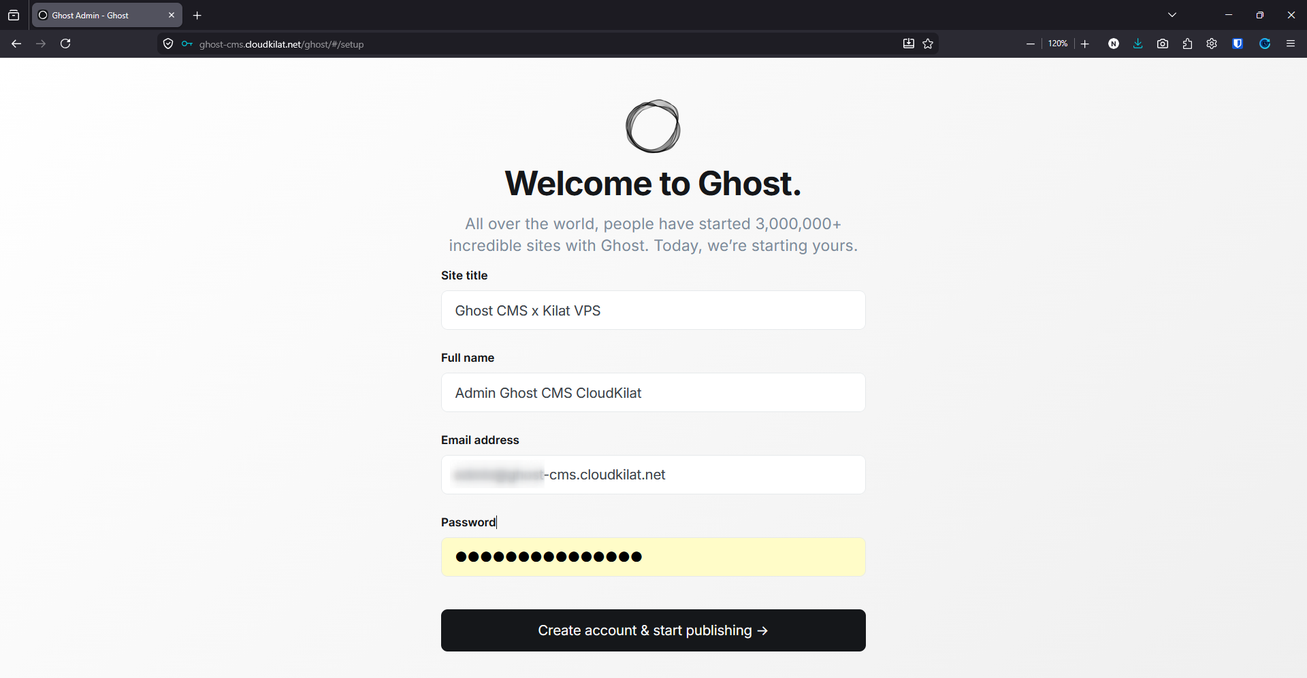Open the recent browsing tab overview icon

point(14,15)
